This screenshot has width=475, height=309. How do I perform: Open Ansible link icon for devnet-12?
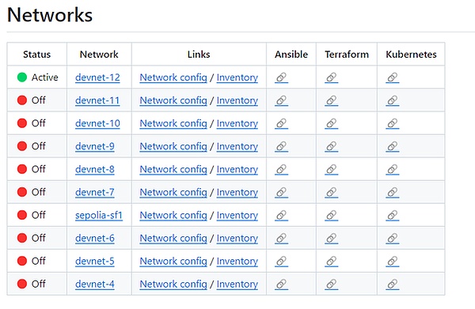tap(281, 77)
